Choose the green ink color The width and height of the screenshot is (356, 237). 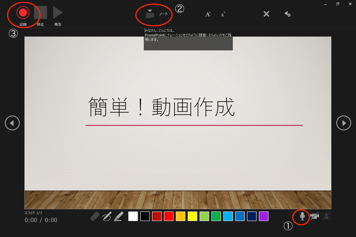click(216, 216)
